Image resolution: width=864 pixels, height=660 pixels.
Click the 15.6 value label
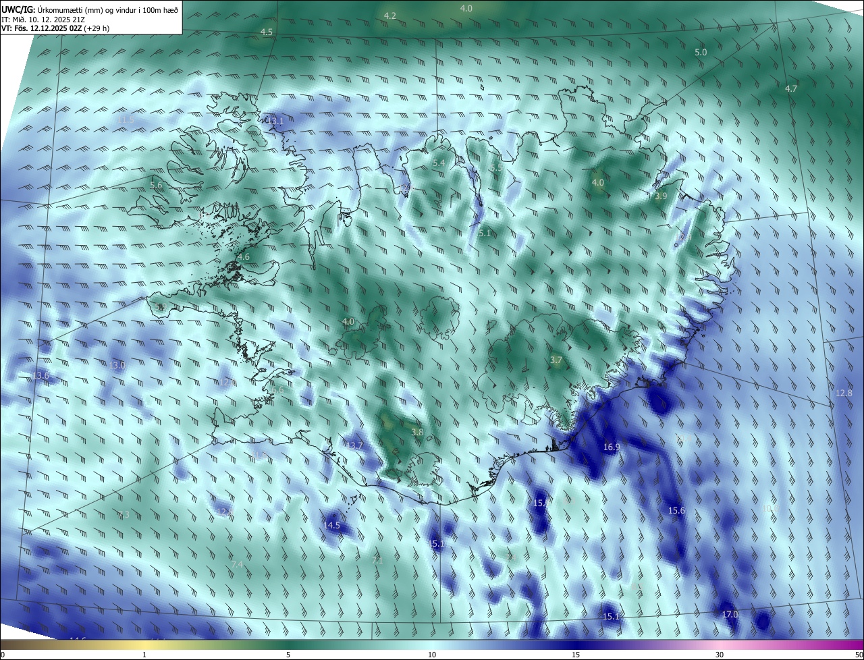click(x=676, y=511)
